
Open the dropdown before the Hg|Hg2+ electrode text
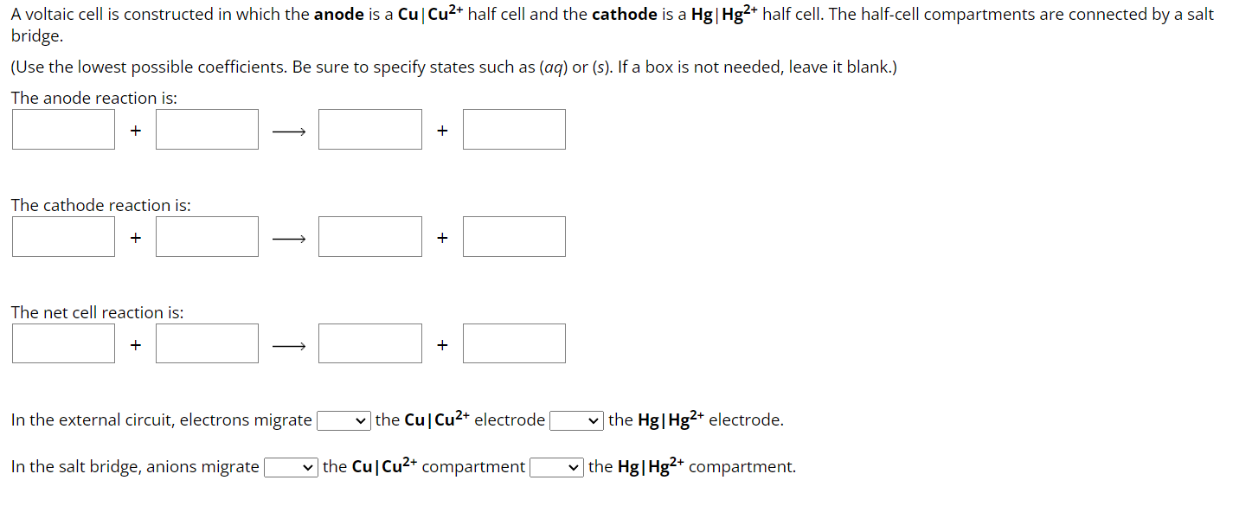575,420
